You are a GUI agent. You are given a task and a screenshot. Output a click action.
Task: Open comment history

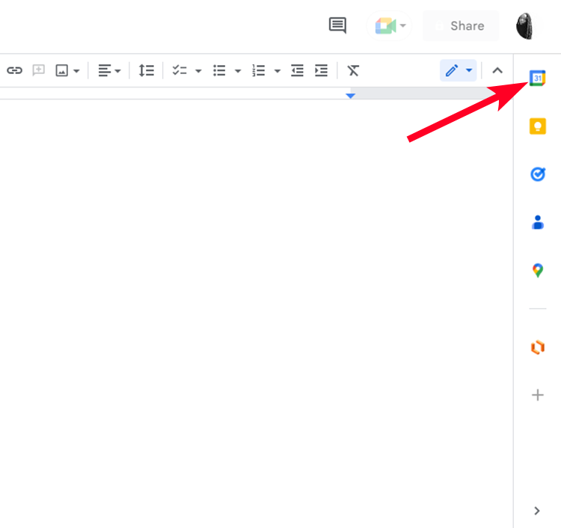click(x=337, y=25)
